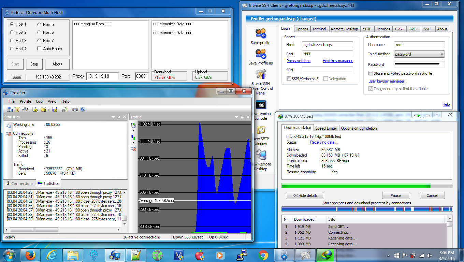Open Statistics pane dropdown menu arrow

(x=113, y=117)
